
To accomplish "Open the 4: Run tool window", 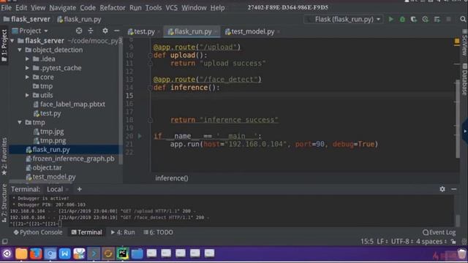I will [123, 232].
